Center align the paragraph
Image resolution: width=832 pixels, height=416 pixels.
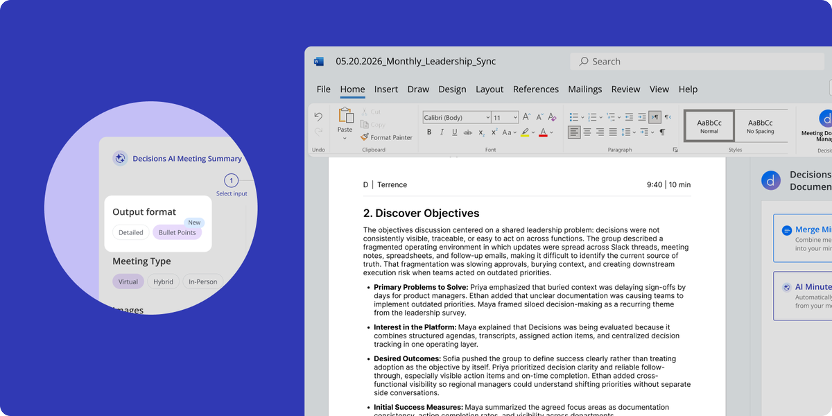click(587, 132)
